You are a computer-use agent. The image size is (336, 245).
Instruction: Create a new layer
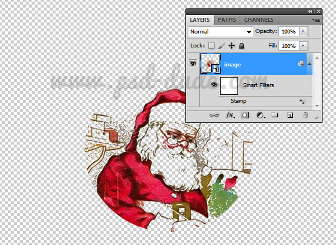pos(290,116)
